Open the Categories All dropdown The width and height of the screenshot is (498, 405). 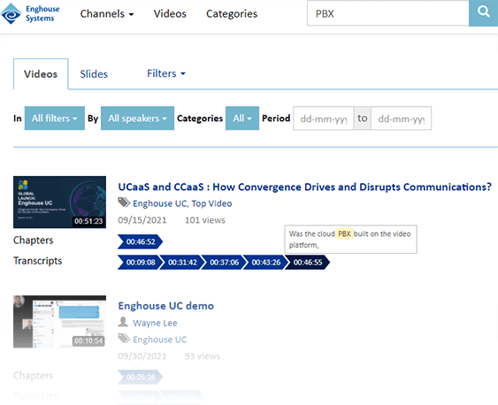pyautogui.click(x=242, y=118)
